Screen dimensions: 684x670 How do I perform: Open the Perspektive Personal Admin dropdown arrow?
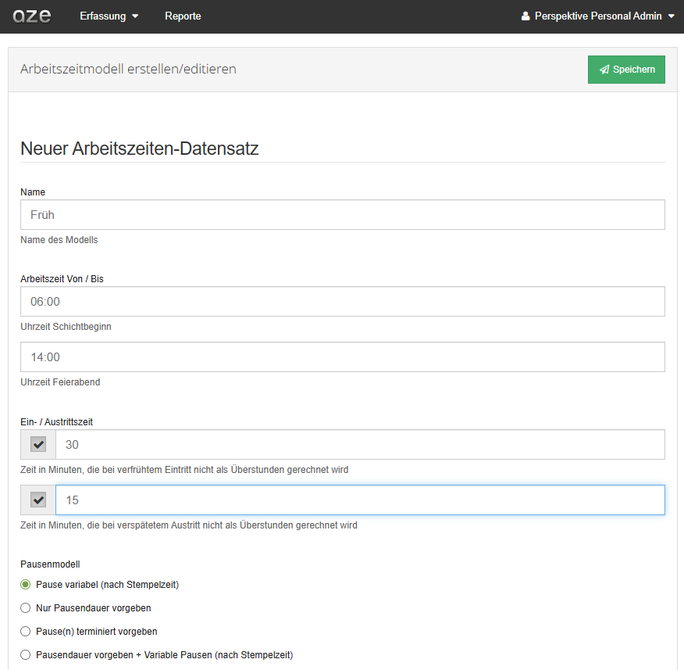(x=672, y=16)
